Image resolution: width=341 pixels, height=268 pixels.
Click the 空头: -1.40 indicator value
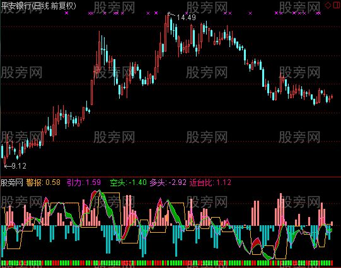coord(129,182)
